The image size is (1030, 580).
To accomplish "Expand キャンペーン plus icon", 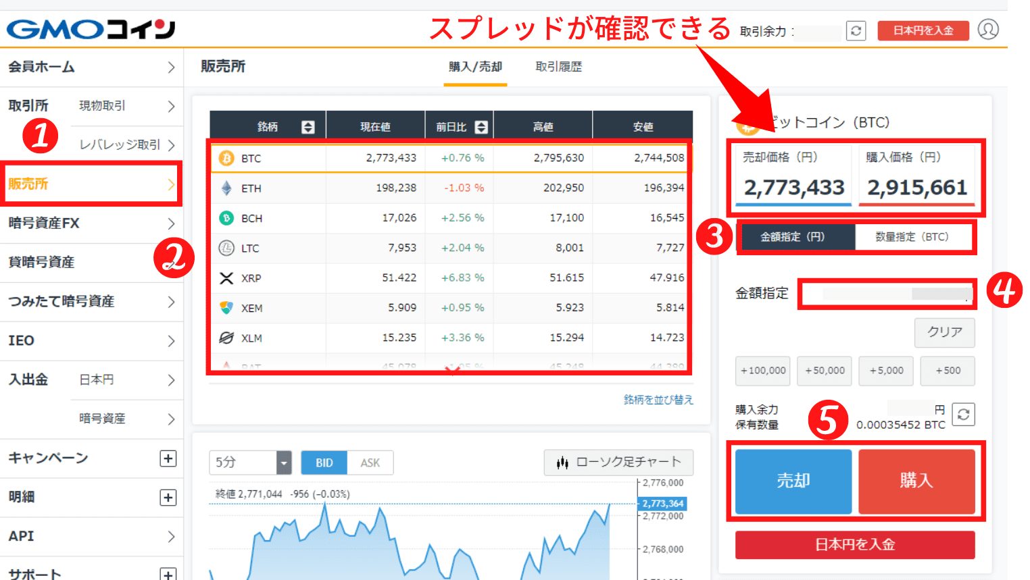I will click(x=168, y=458).
